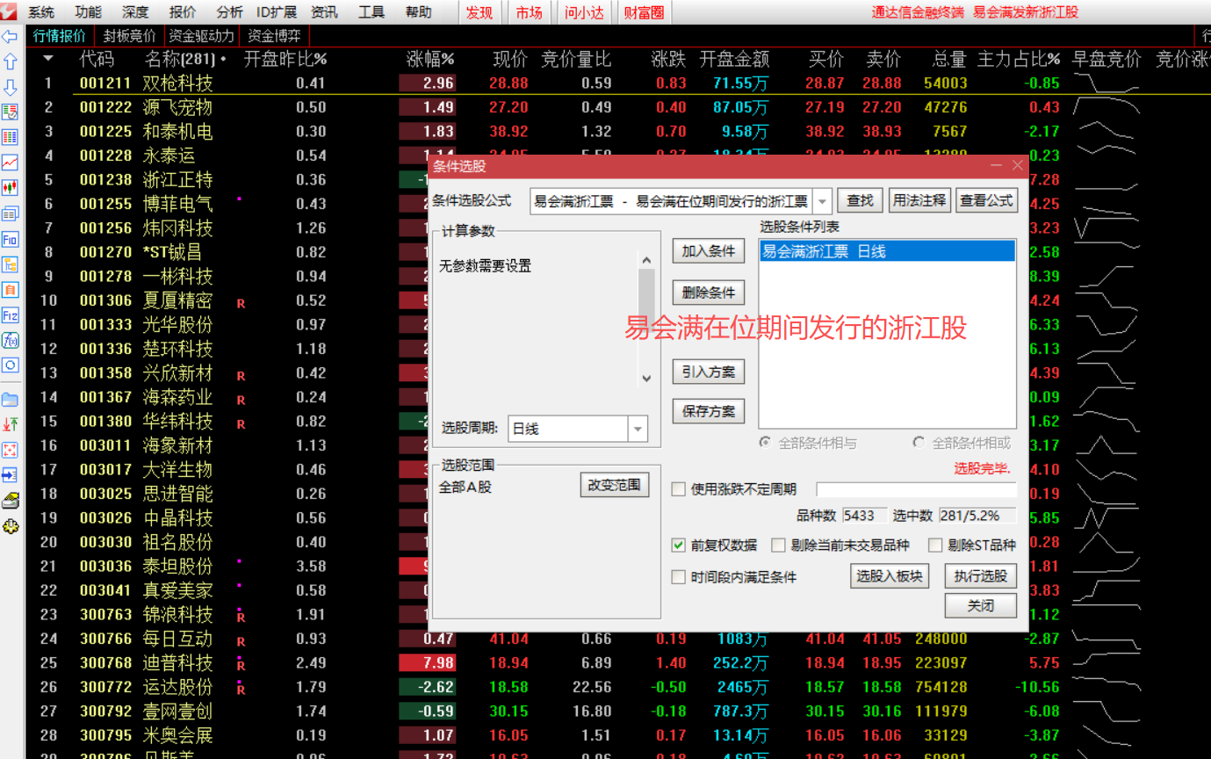The height and width of the screenshot is (759, 1211).
Task: Switch to the 封板竞价 tab
Action: click(129, 36)
